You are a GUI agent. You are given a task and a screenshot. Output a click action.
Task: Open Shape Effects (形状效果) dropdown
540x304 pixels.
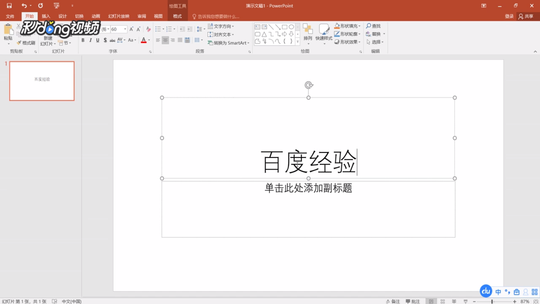pyautogui.click(x=347, y=42)
